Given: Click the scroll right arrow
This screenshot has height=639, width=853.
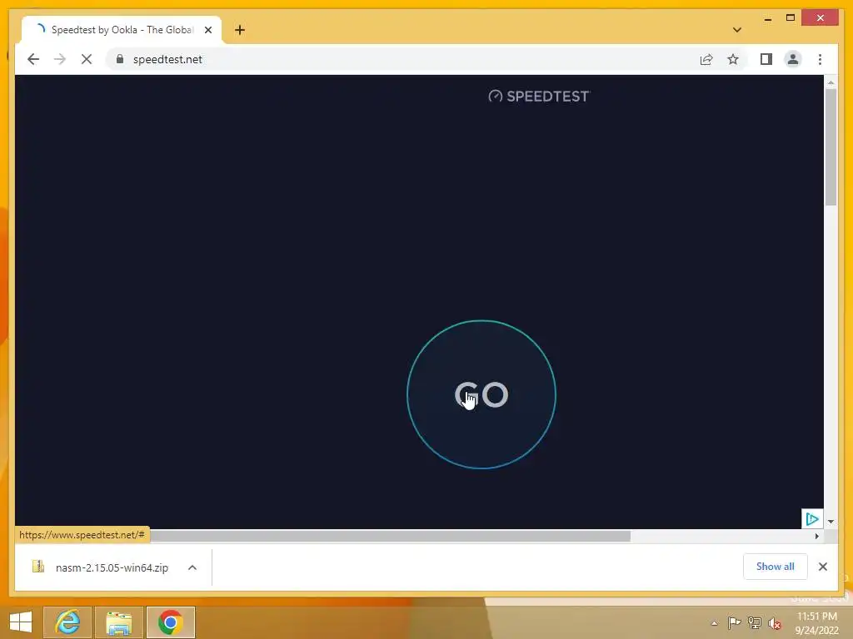Looking at the screenshot, I should [x=816, y=537].
